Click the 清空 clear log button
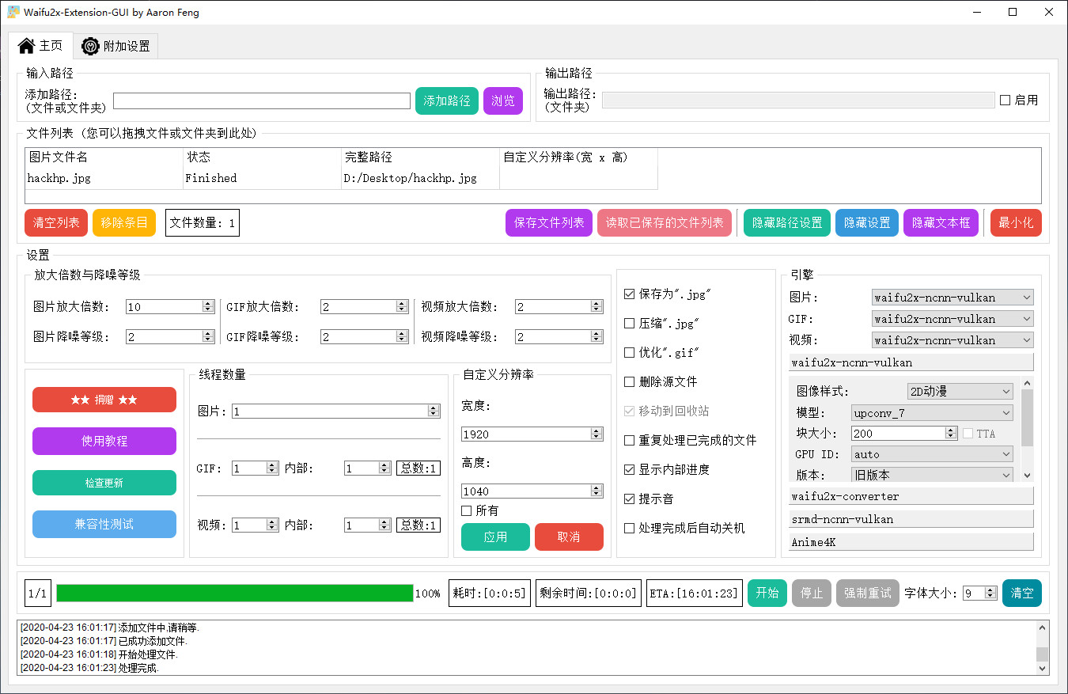This screenshot has width=1068, height=694. 1022,593
